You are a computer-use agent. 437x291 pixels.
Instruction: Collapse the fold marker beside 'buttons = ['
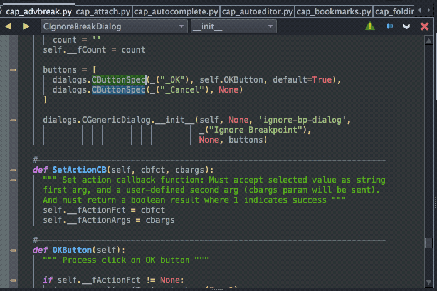click(13, 70)
